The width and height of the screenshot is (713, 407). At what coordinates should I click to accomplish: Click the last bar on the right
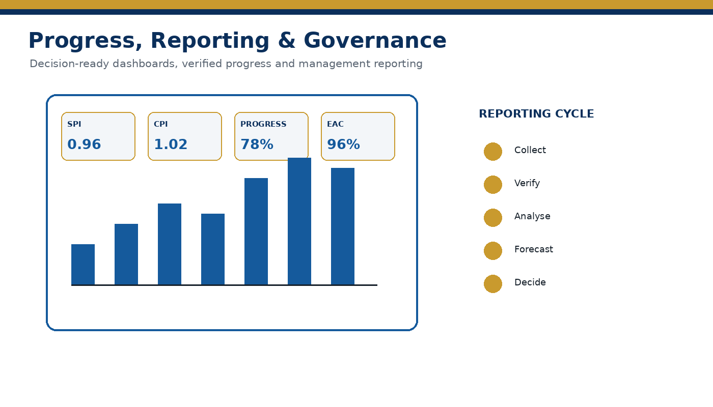(x=343, y=226)
